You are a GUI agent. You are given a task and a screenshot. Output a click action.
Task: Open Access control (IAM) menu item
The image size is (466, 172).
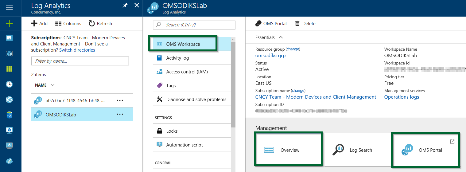pyautogui.click(x=192, y=72)
